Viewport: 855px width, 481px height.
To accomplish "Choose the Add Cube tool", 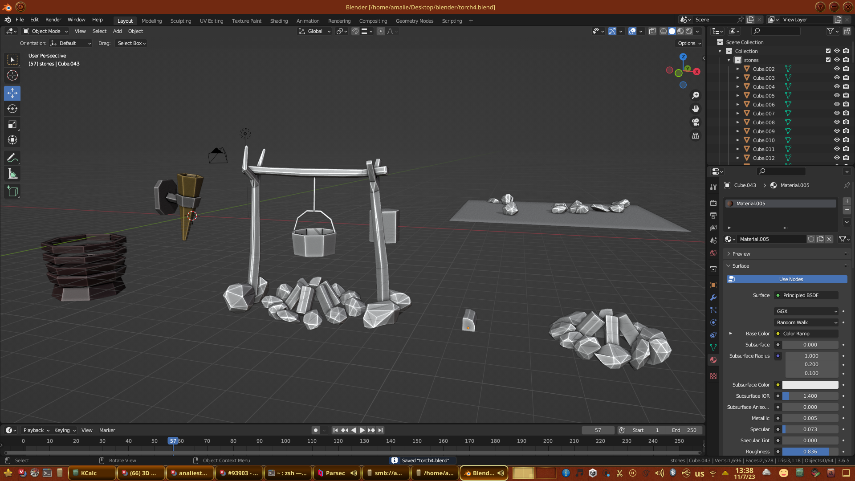I will (12, 192).
